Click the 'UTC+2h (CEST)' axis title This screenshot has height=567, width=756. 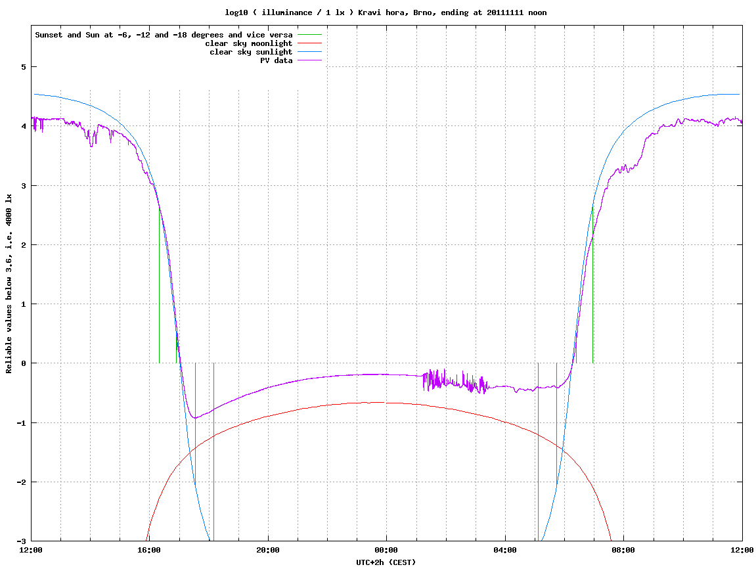[386, 562]
